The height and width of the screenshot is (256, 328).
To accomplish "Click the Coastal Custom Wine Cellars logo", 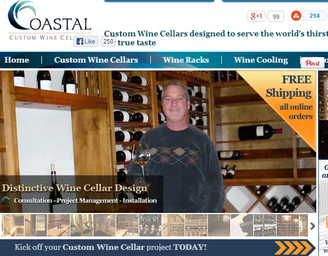I will 50,20.
